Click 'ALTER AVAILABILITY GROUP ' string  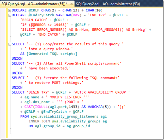tap(101, 92)
